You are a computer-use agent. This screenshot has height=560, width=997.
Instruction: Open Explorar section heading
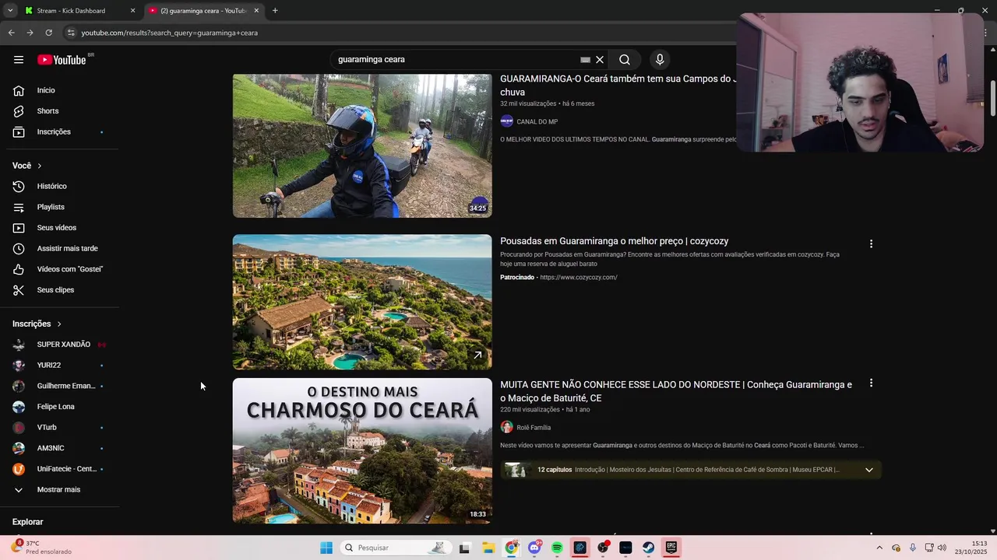27,522
